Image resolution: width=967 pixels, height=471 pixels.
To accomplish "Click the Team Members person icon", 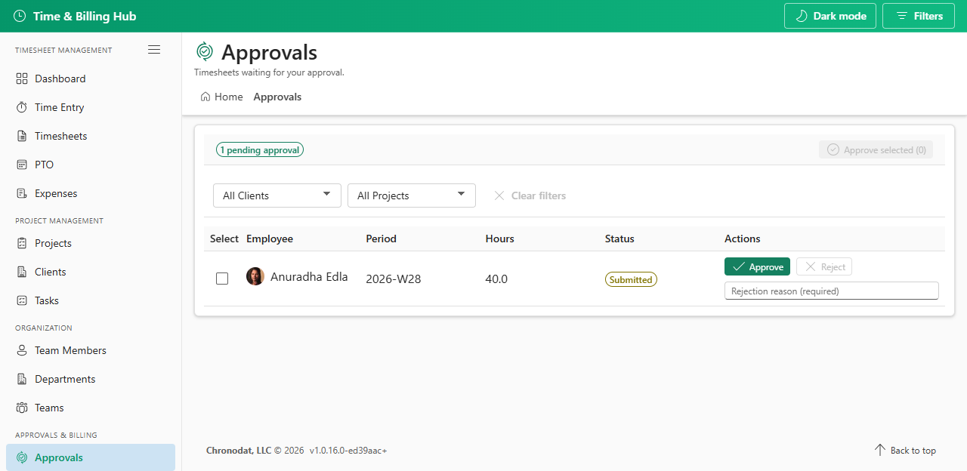I will pyautogui.click(x=22, y=350).
